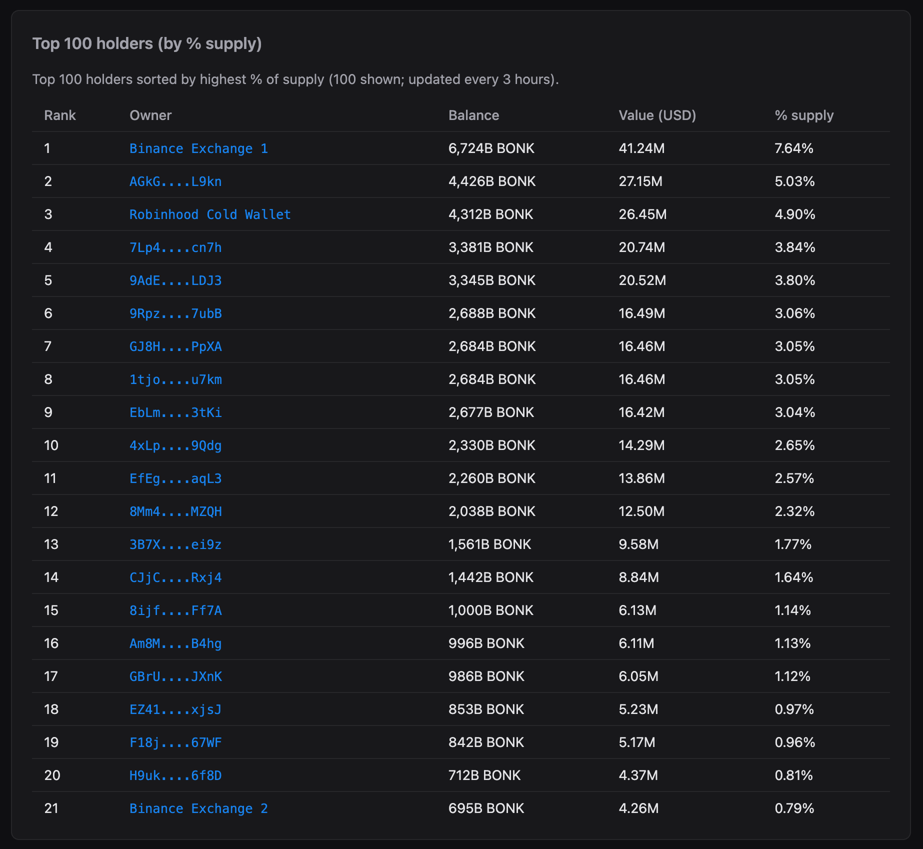The height and width of the screenshot is (849, 923).
Task: Open owner address GJ8H....PpXA
Action: [x=175, y=346]
